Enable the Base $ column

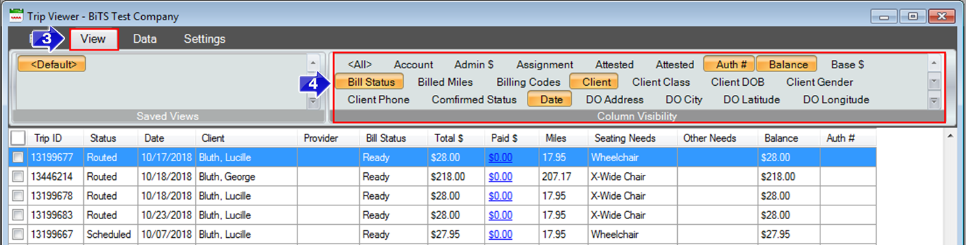pyautogui.click(x=848, y=64)
